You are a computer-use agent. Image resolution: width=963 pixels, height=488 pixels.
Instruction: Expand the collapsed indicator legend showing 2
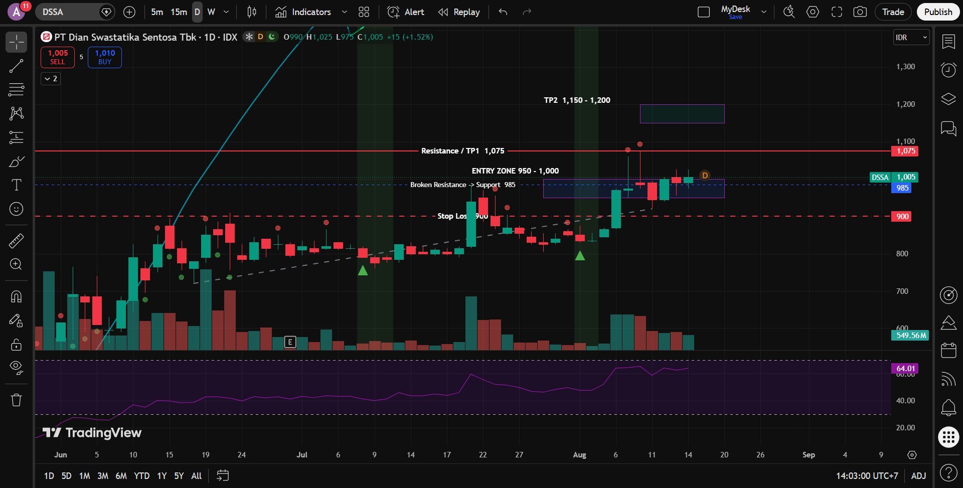pyautogui.click(x=51, y=79)
